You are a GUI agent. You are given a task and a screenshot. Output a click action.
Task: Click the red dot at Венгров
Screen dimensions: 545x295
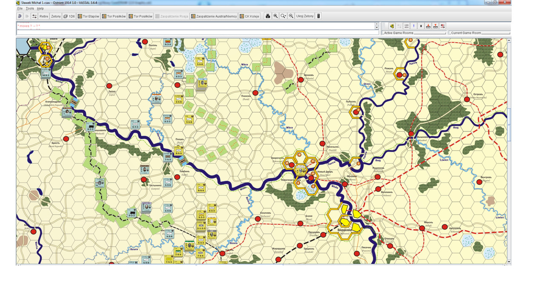(x=479, y=182)
